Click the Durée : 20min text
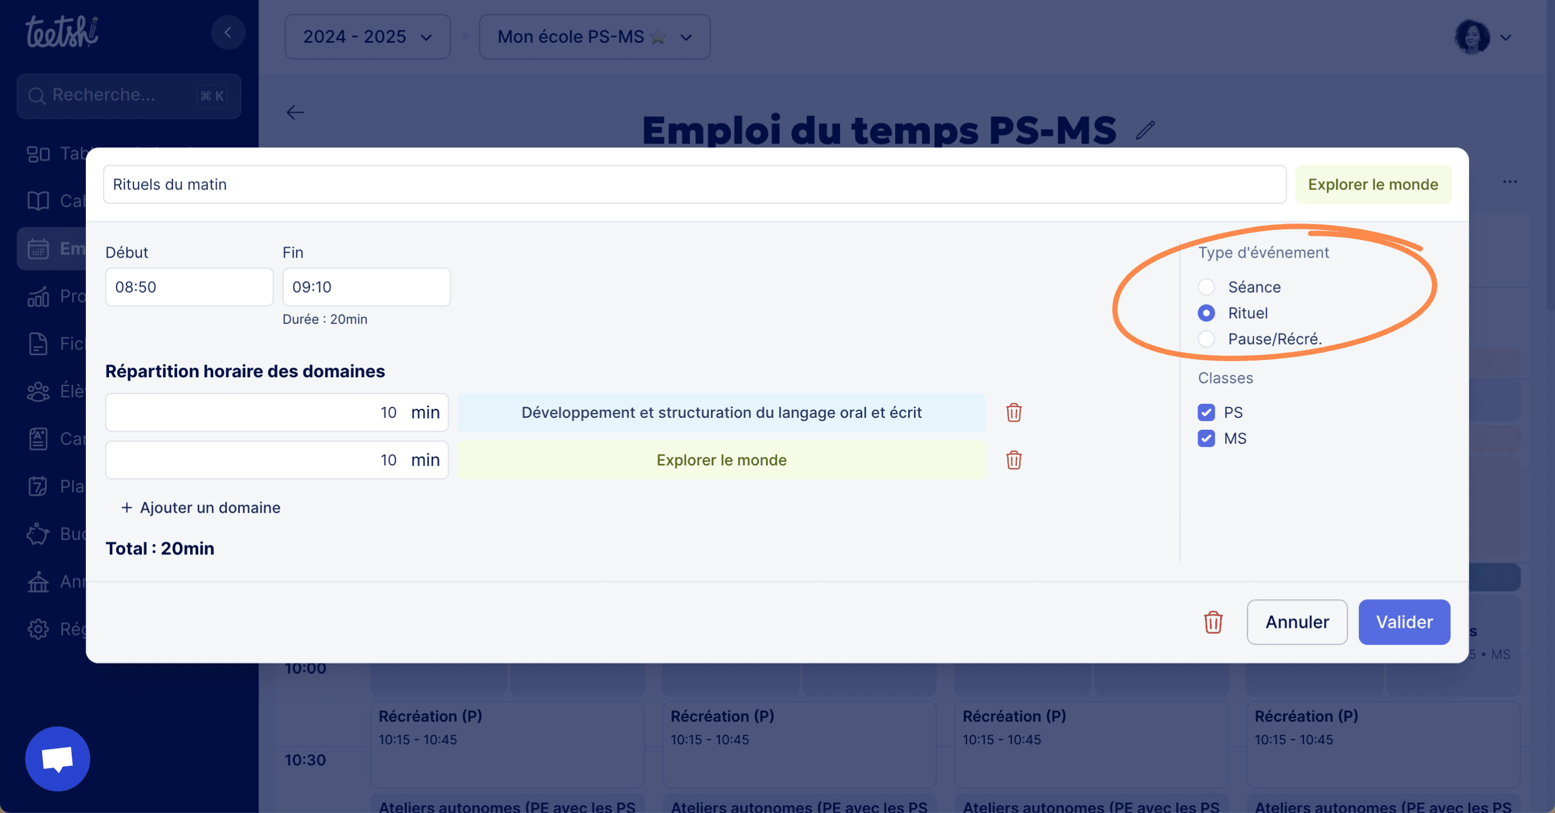1555x813 pixels. pyautogui.click(x=324, y=319)
